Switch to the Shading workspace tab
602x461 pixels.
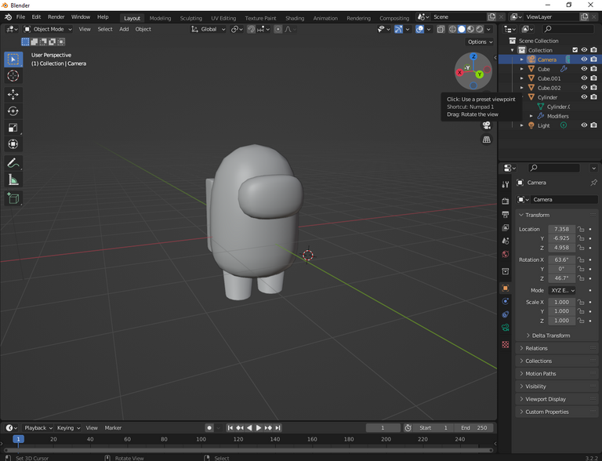[295, 18]
